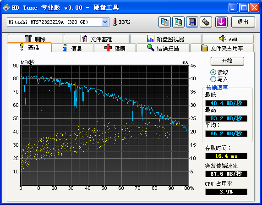The image size is (262, 205).
Task: Open the 错误扫描 tab
Action: (x=163, y=48)
